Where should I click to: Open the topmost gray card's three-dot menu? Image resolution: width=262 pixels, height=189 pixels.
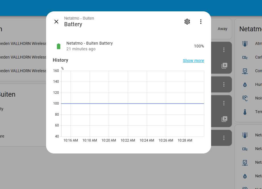(x=224, y=50)
